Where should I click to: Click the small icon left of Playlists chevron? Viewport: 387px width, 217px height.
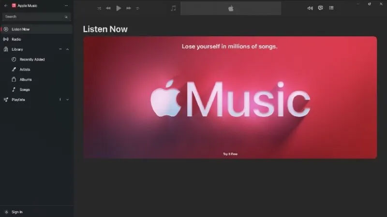[x=60, y=100]
